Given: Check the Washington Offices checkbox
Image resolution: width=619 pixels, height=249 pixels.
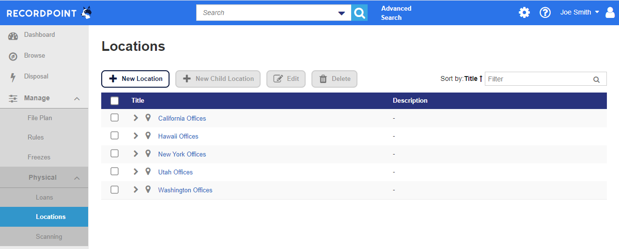Looking at the screenshot, I should pos(114,189).
